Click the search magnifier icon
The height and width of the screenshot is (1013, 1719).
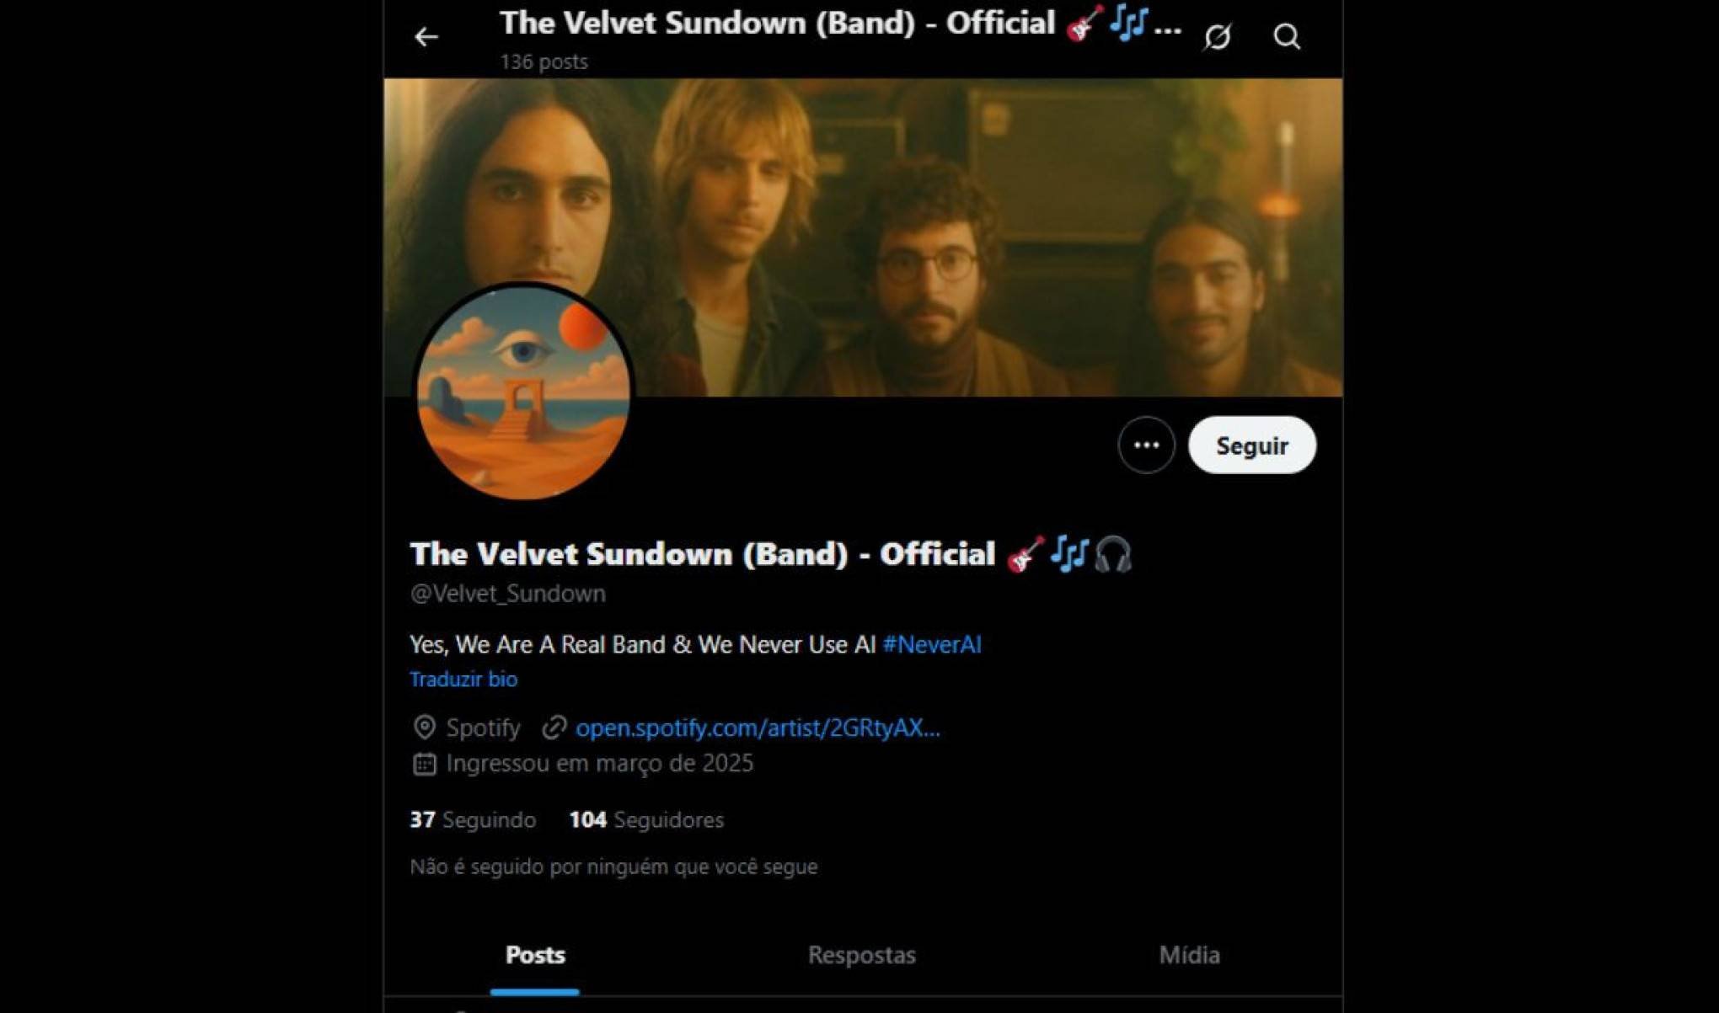tap(1287, 37)
